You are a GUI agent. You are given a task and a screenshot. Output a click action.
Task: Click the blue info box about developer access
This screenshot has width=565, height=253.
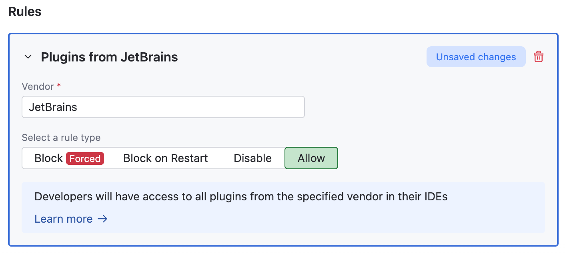click(283, 208)
